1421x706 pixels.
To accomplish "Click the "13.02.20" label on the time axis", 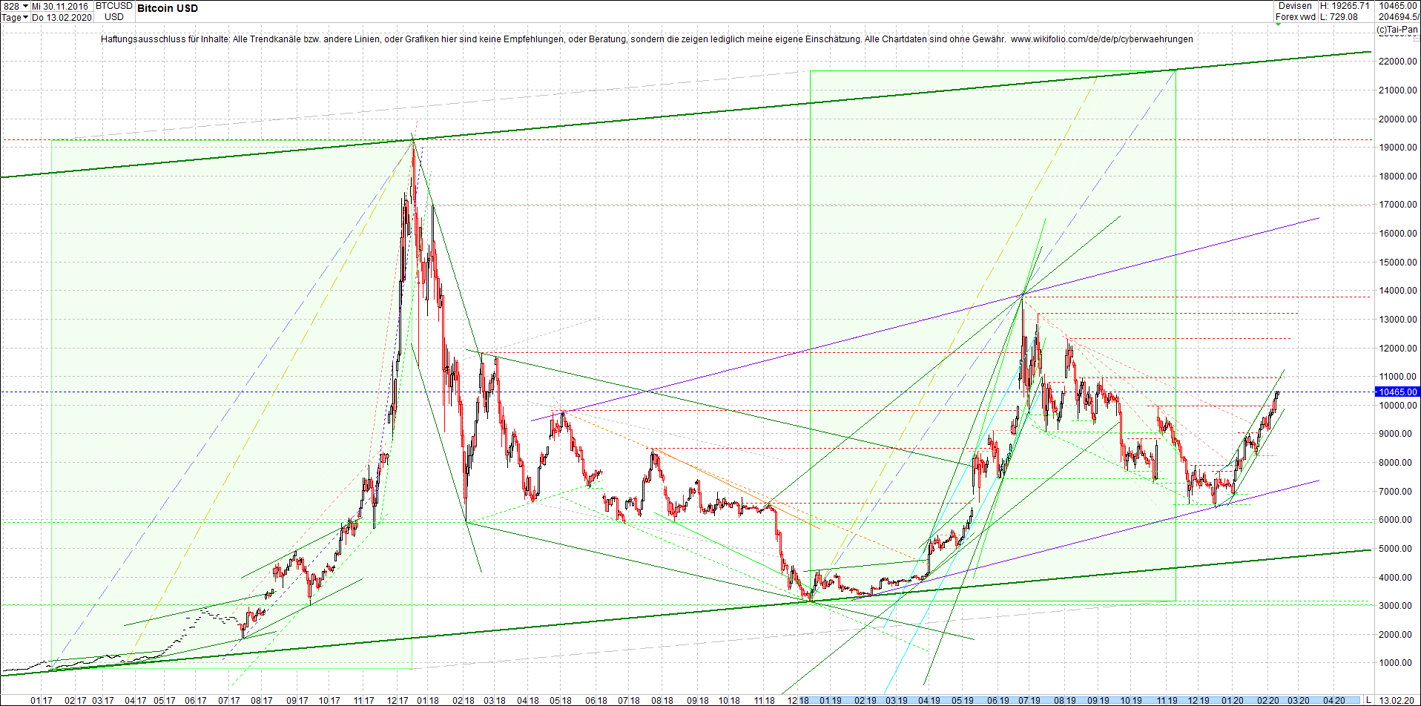I will [1397, 699].
